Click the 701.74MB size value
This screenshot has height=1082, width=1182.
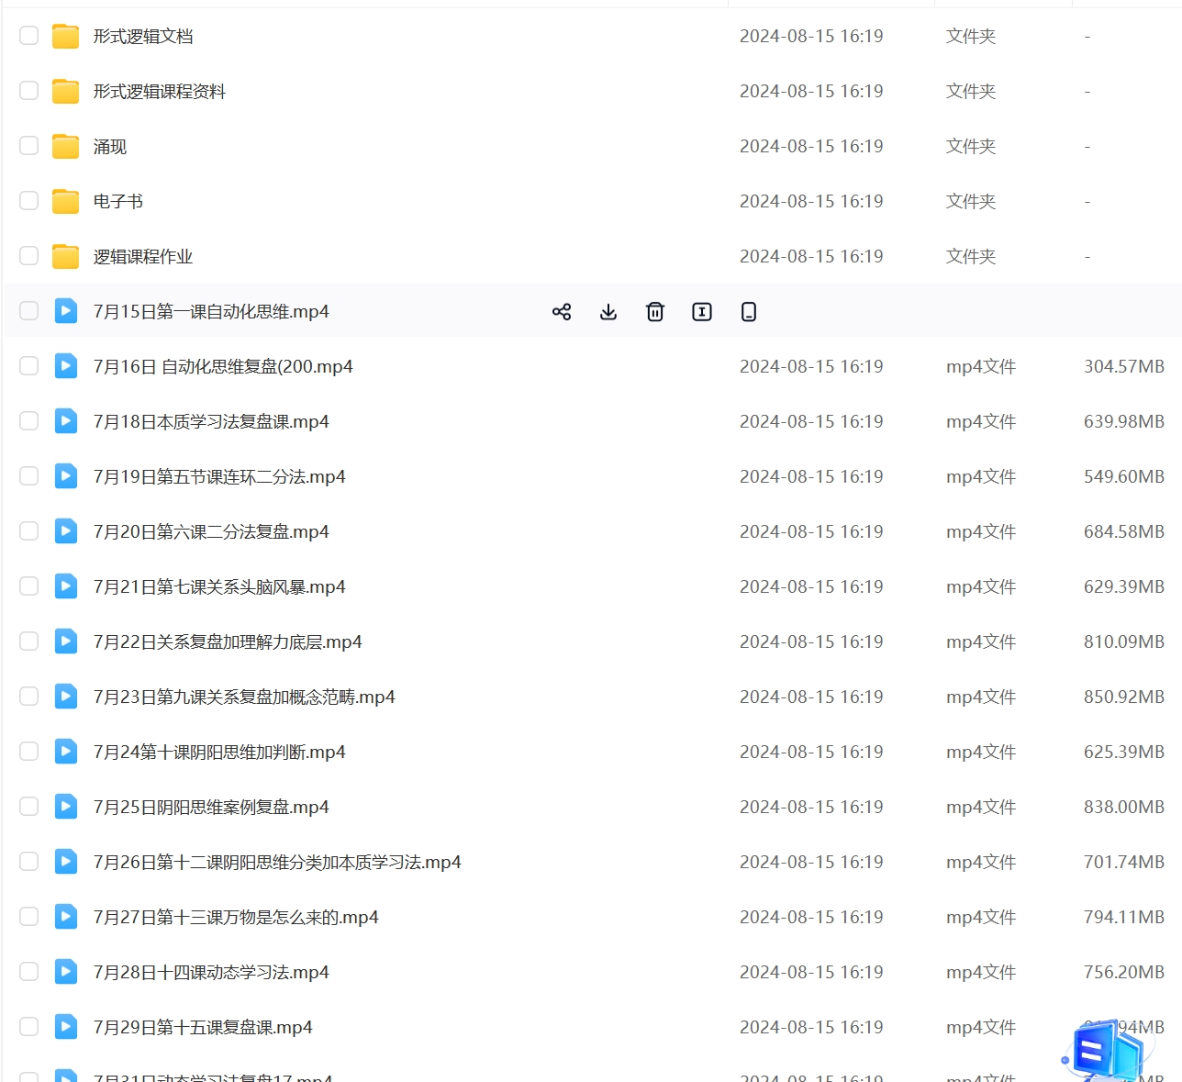pos(1124,863)
